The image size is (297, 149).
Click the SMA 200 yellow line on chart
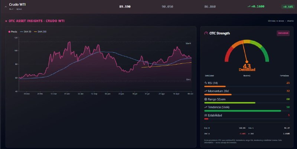tap(167, 65)
